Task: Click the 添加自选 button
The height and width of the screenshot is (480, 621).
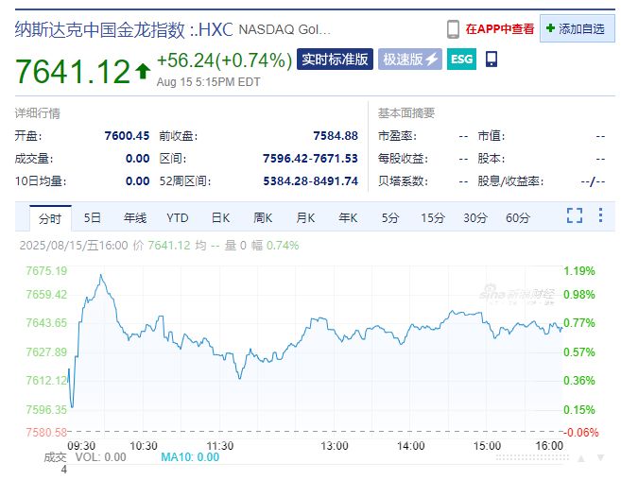Action: point(577,28)
